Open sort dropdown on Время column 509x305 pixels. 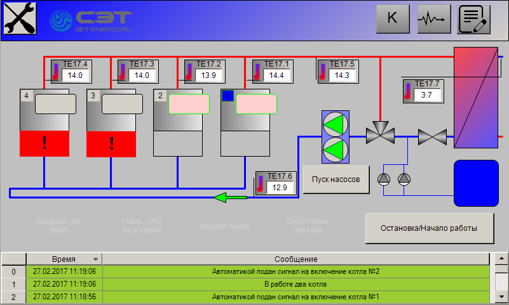pos(95,259)
